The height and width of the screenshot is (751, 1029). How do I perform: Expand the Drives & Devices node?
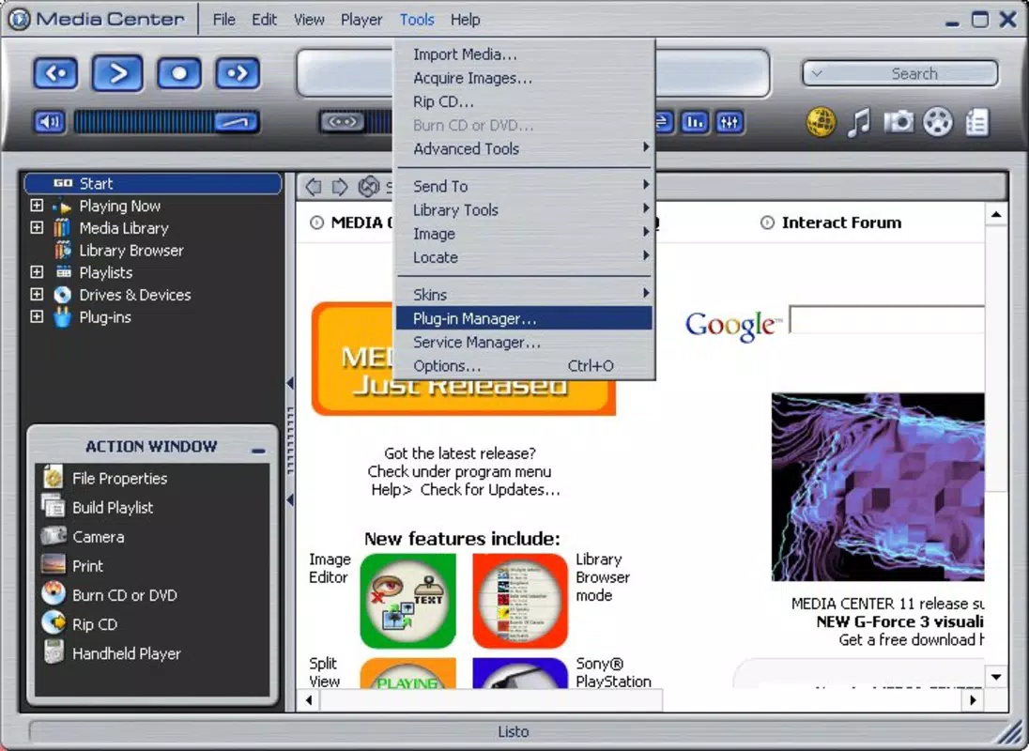[x=37, y=295]
